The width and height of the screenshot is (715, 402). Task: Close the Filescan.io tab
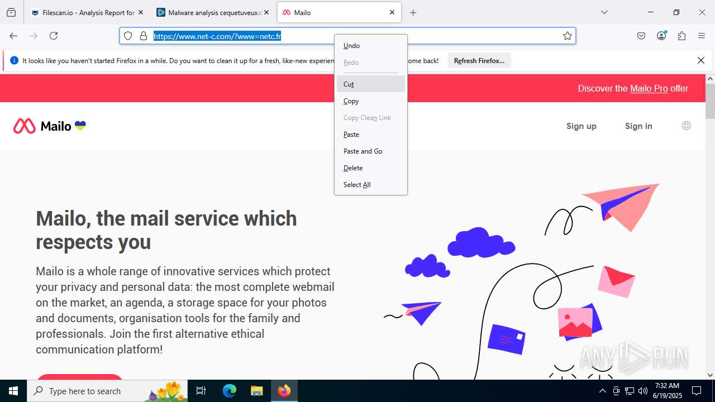[140, 12]
